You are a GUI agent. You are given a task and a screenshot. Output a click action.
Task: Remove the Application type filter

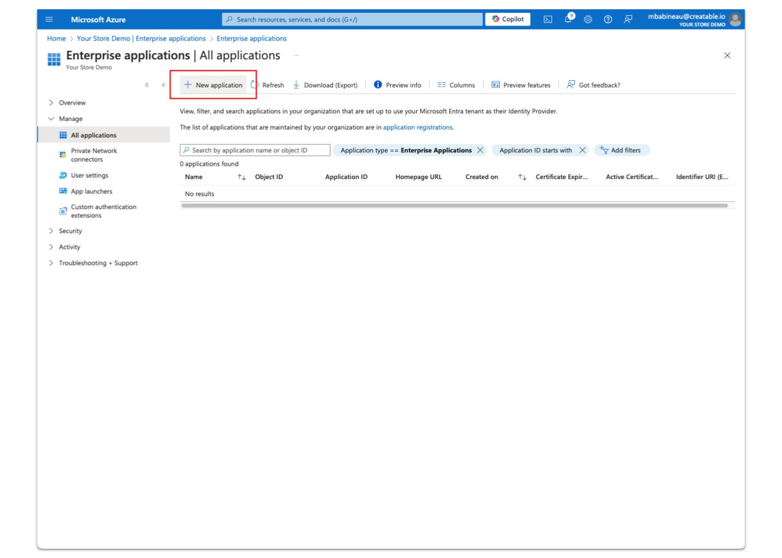(x=480, y=151)
